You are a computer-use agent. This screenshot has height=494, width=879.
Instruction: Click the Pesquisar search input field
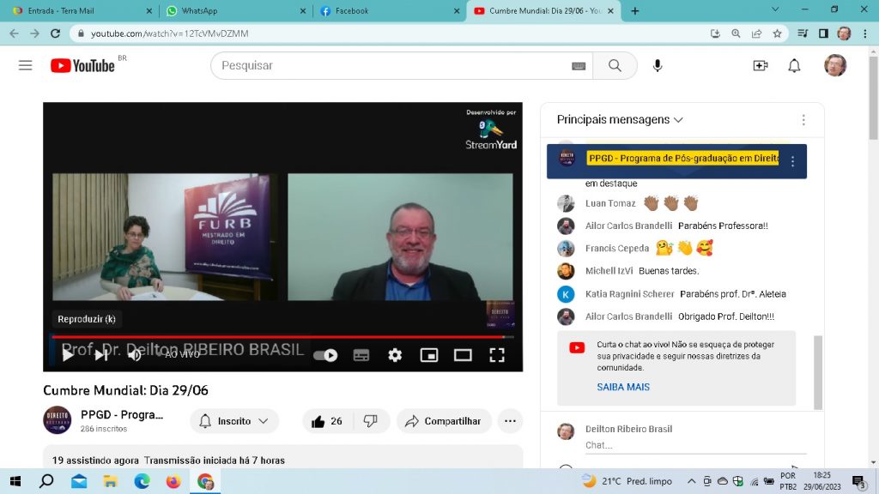click(391, 65)
